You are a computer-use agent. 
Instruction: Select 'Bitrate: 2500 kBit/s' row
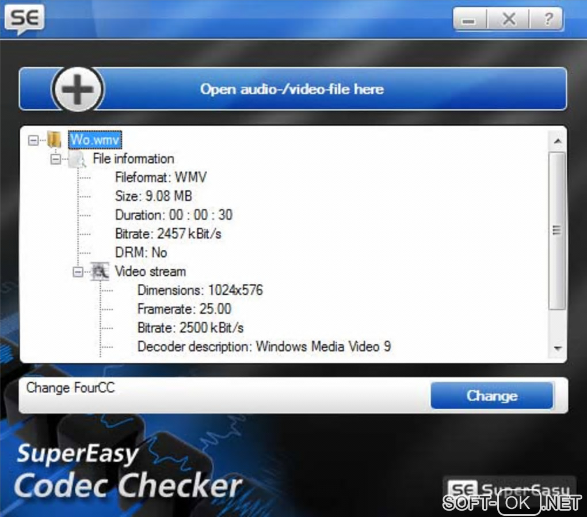click(190, 328)
